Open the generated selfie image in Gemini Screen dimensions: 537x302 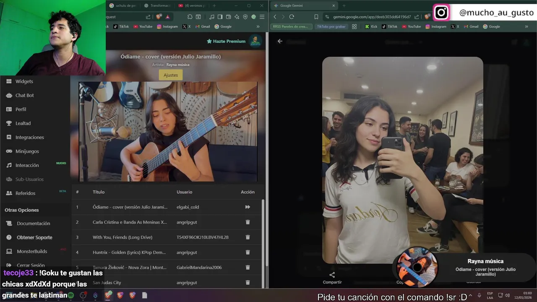click(402, 160)
